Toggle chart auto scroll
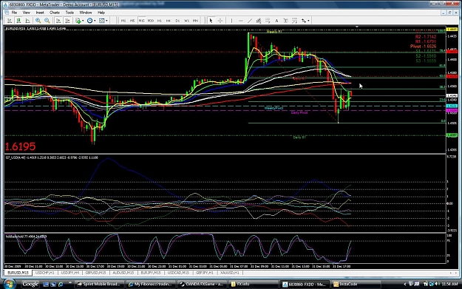The width and height of the screenshot is (462, 289). coord(58,21)
